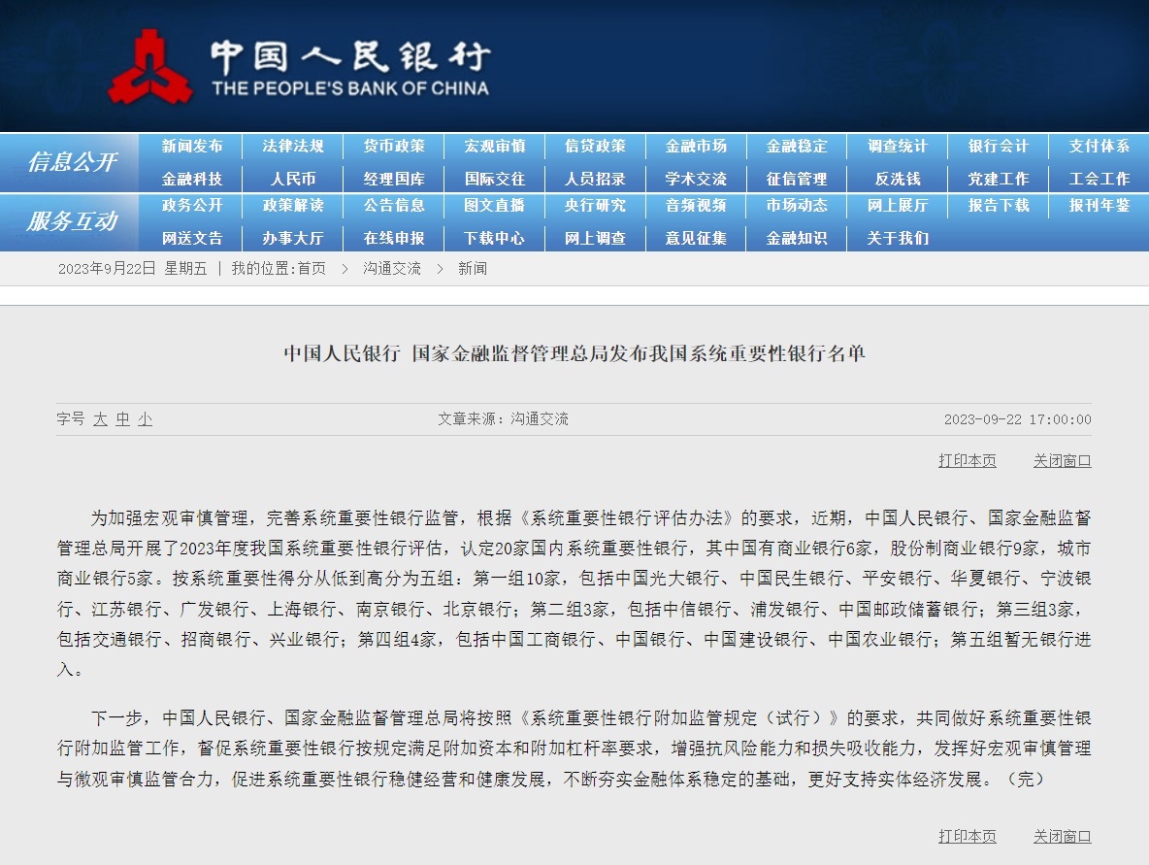Click 新闻 breadcrumb link
Image resolution: width=1149 pixels, height=865 pixels.
473,269
